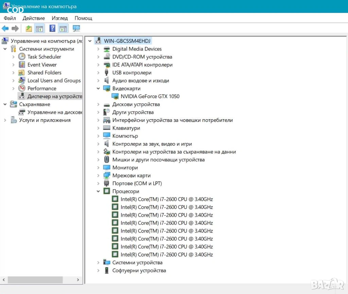Expand the Мрежови карти node
Viewport: 348px width, 294px height.
pos(98,176)
